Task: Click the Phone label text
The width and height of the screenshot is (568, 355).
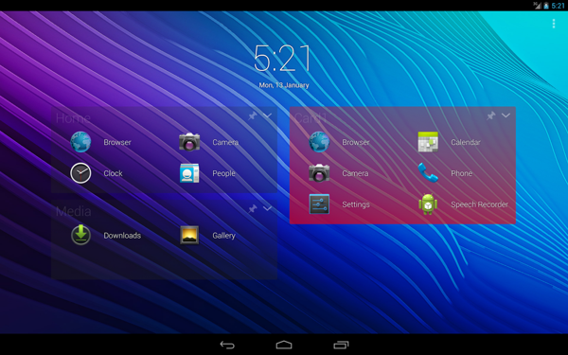Action: tap(462, 173)
